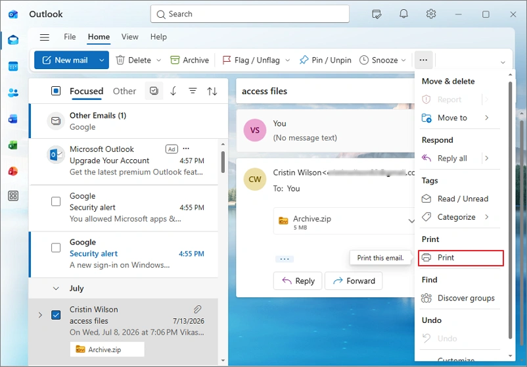
Task: Open the notifications bell
Action: [x=403, y=14]
